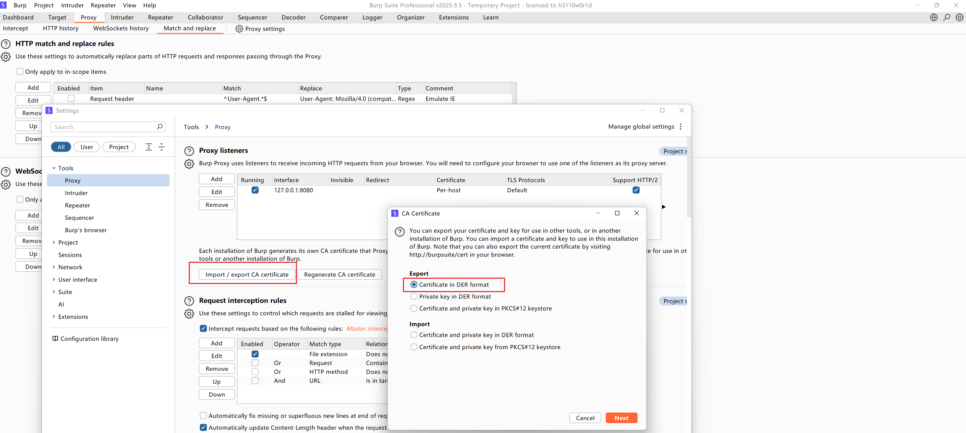The image size is (966, 433).
Task: Switch to the HTTP history tab
Action: coord(60,29)
